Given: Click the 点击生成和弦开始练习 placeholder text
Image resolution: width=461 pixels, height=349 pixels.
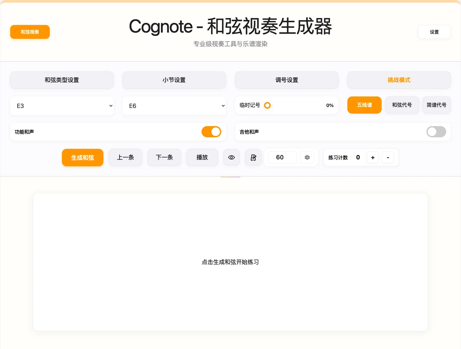Looking at the screenshot, I should pyautogui.click(x=230, y=262).
